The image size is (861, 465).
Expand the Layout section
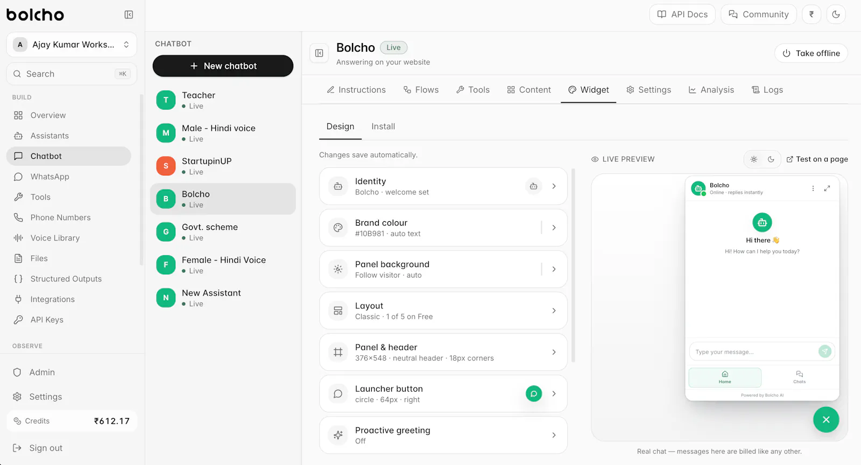[443, 311]
